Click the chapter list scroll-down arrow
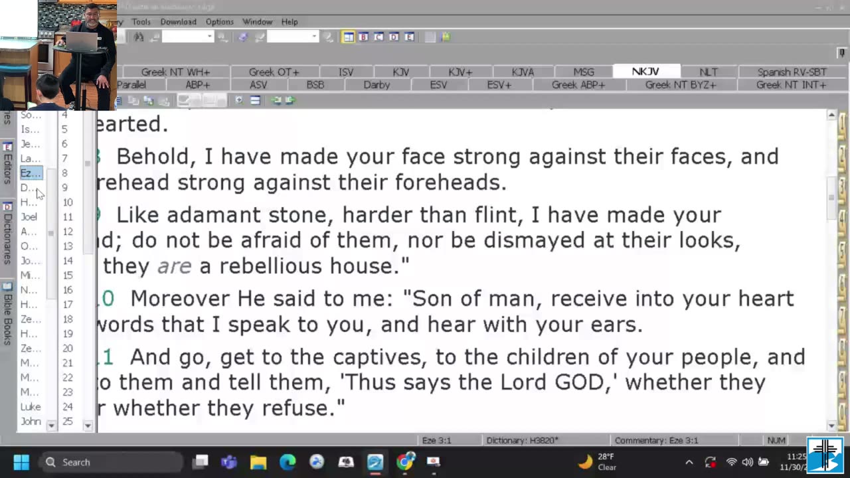Screen dimensions: 850x478 pyautogui.click(x=88, y=426)
